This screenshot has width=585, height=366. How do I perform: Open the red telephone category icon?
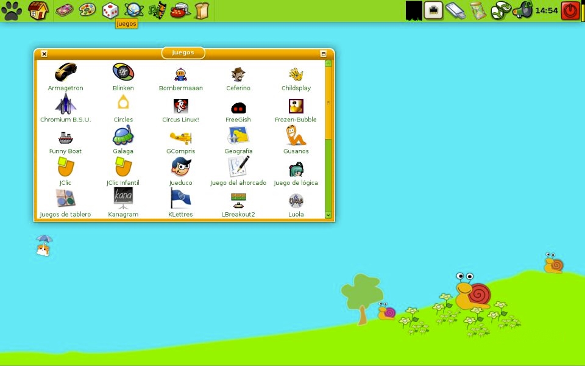[x=180, y=10]
